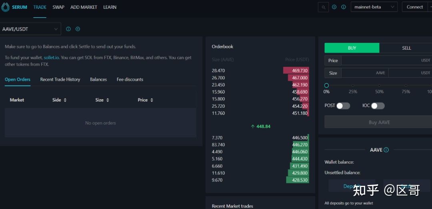Open the sollet.io link
This screenshot has height=209, width=432.
point(52,58)
